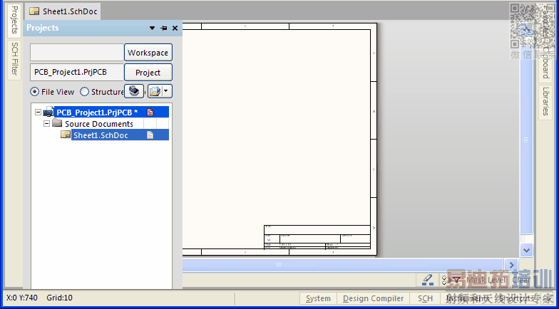Select the File View radio button
559x309 pixels.
coord(34,92)
